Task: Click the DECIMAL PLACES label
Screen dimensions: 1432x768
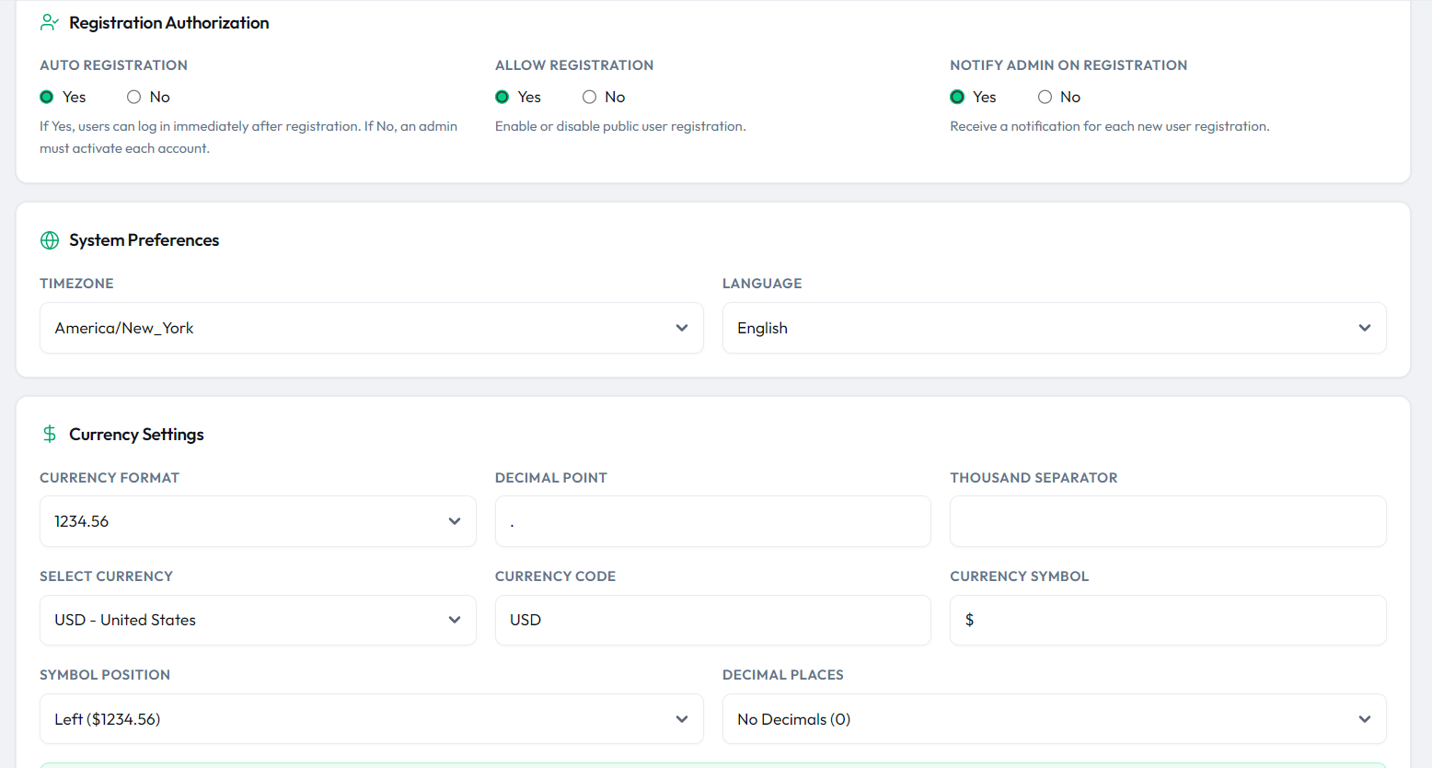Action: 783,675
